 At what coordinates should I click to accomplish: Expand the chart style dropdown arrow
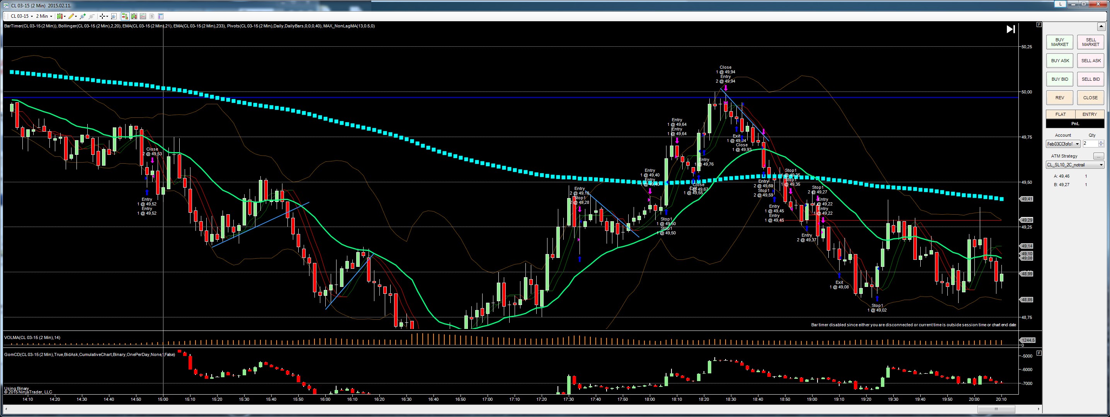[65, 16]
